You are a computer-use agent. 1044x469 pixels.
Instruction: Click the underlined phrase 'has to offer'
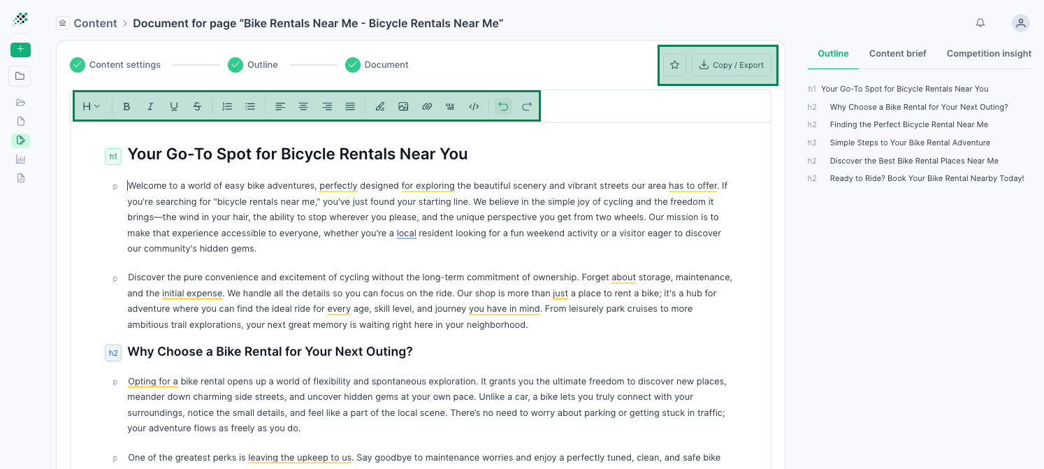tap(693, 186)
